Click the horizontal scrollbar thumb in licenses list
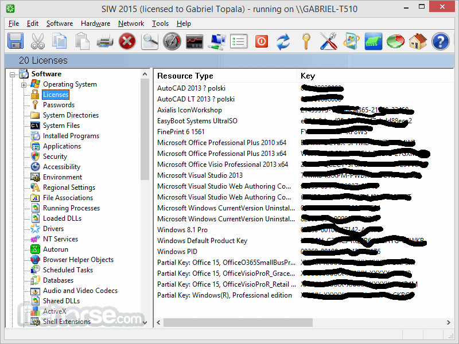This screenshot has height=344, width=459. tap(238, 322)
